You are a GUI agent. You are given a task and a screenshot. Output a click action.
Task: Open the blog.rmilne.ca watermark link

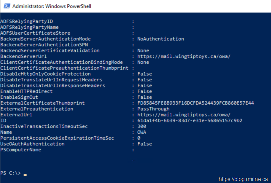coord(243,179)
